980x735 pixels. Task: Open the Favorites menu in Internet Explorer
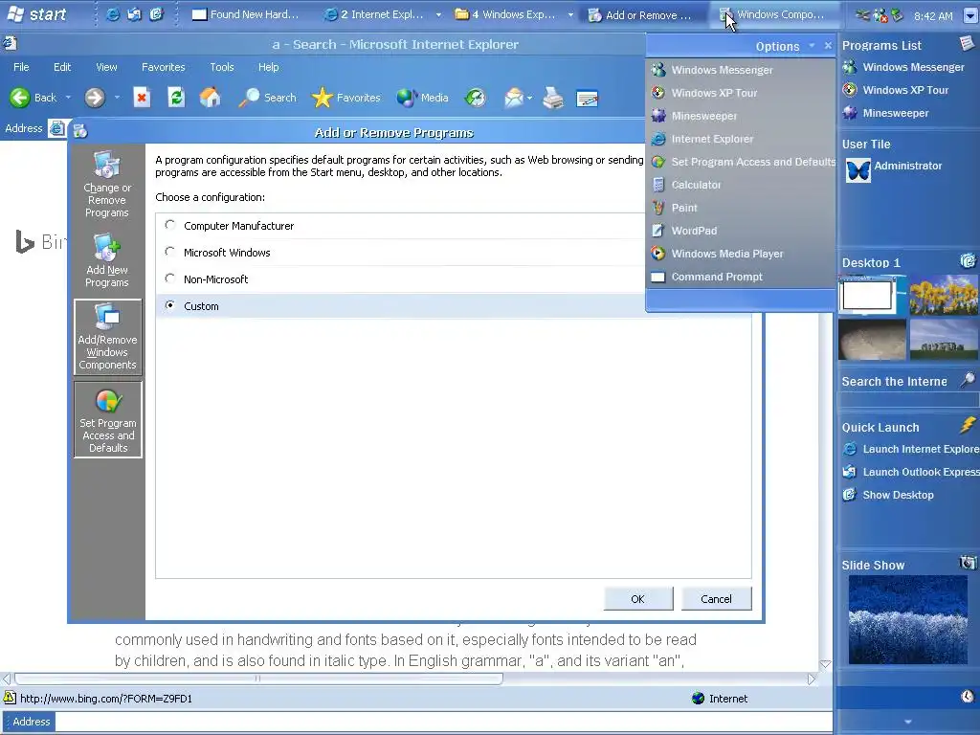tap(163, 67)
